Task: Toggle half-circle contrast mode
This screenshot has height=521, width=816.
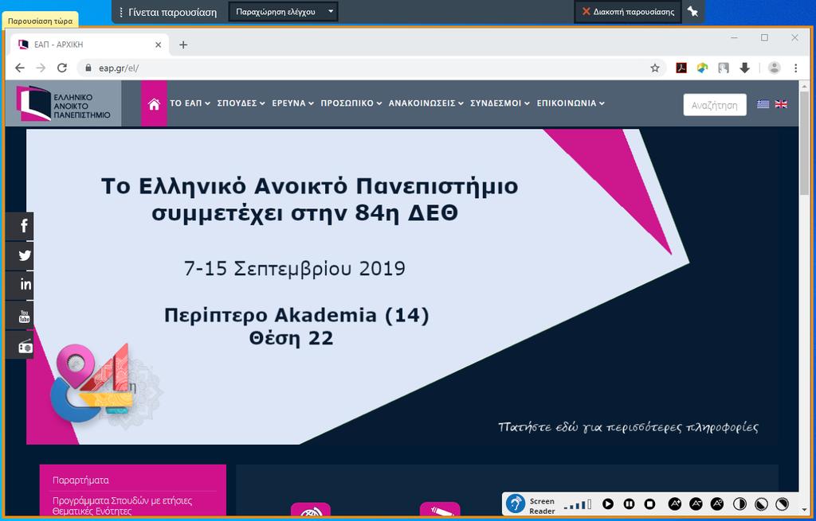Action: pos(739,504)
